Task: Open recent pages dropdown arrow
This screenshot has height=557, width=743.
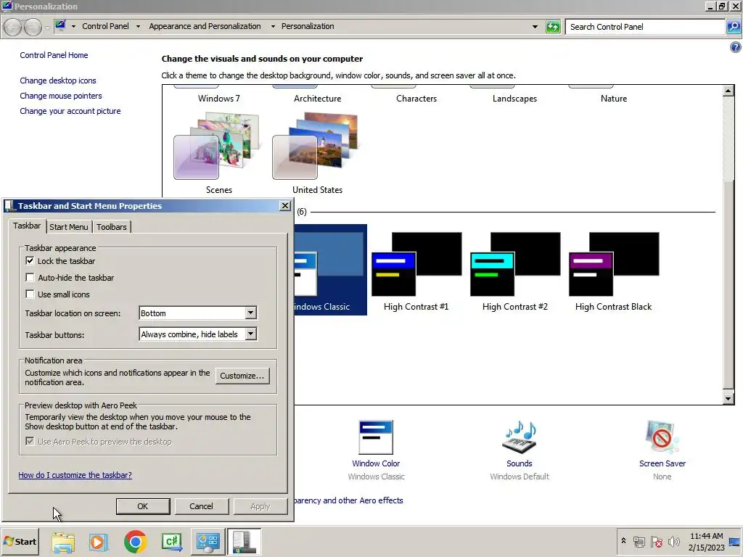Action: coord(47,28)
